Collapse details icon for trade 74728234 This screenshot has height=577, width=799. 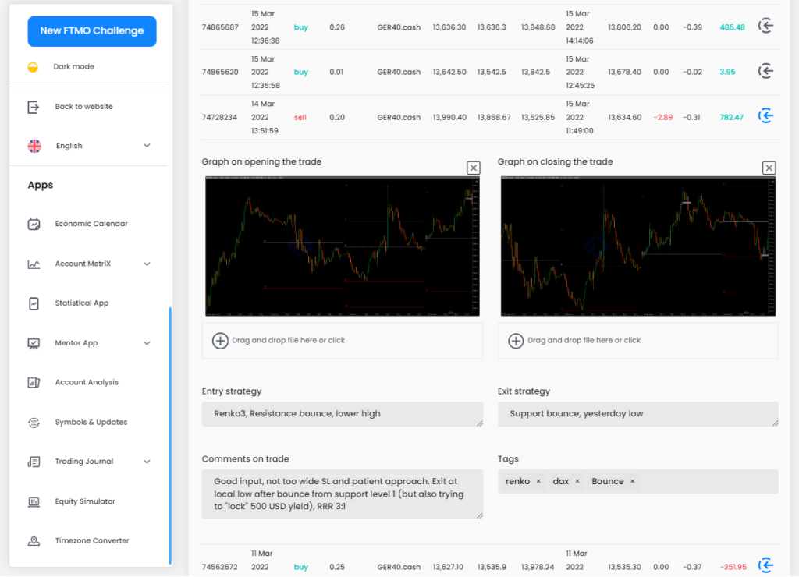pyautogui.click(x=766, y=116)
